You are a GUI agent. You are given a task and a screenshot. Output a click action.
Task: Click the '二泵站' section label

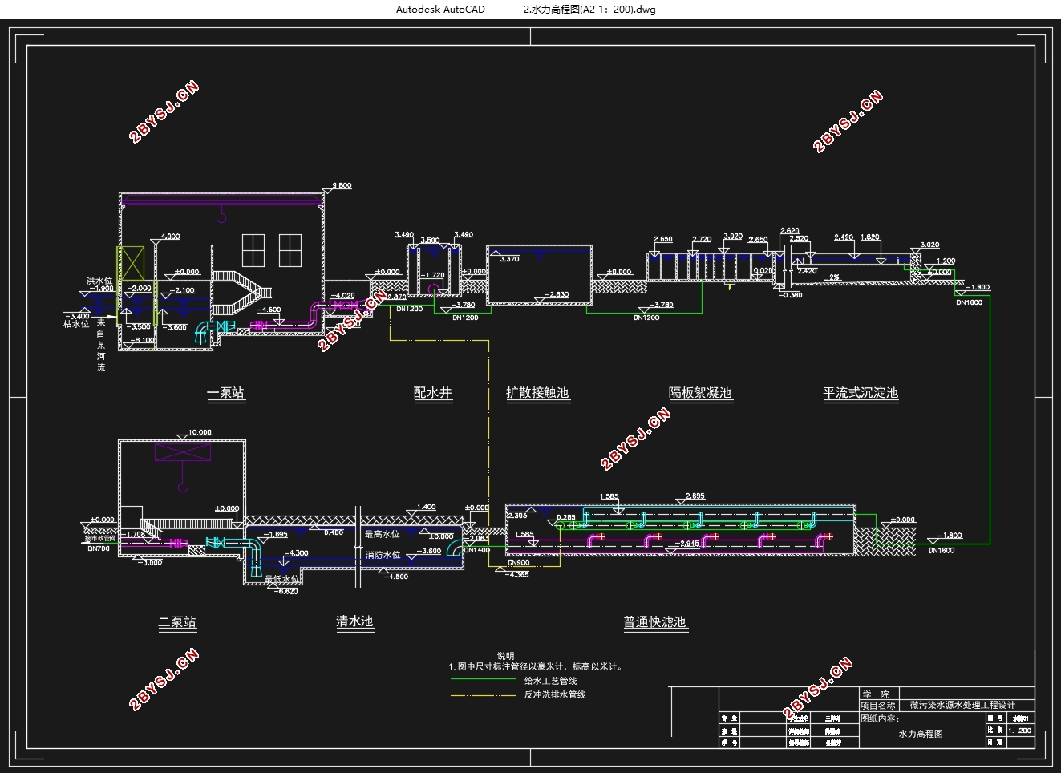pyautogui.click(x=177, y=622)
